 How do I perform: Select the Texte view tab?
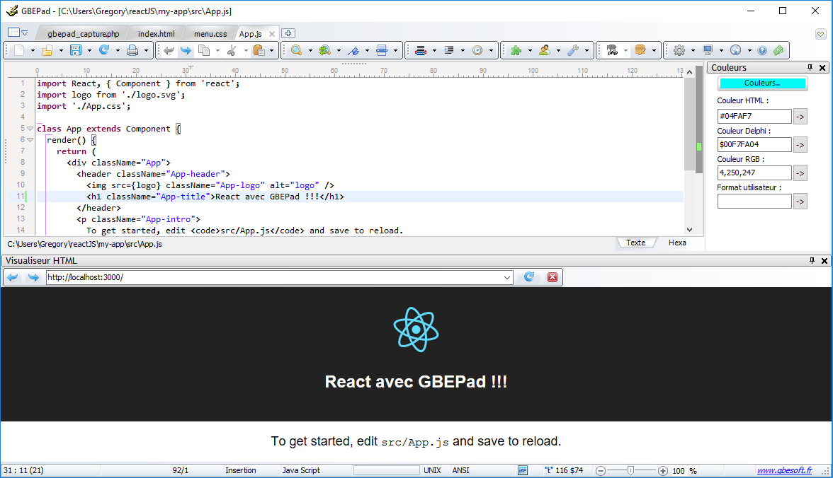pyautogui.click(x=635, y=243)
